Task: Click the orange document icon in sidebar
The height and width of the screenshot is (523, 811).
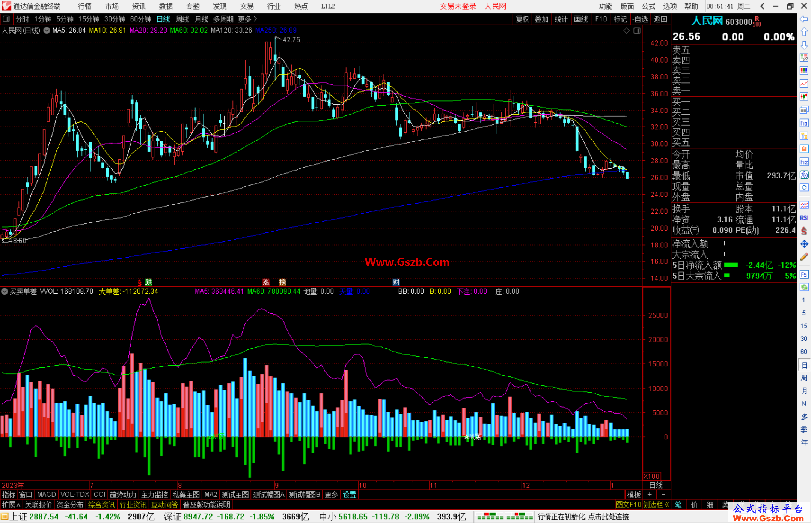Action: tap(804, 149)
